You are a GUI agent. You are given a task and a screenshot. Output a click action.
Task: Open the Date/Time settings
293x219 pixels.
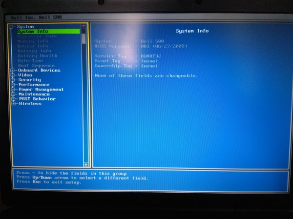(30, 60)
